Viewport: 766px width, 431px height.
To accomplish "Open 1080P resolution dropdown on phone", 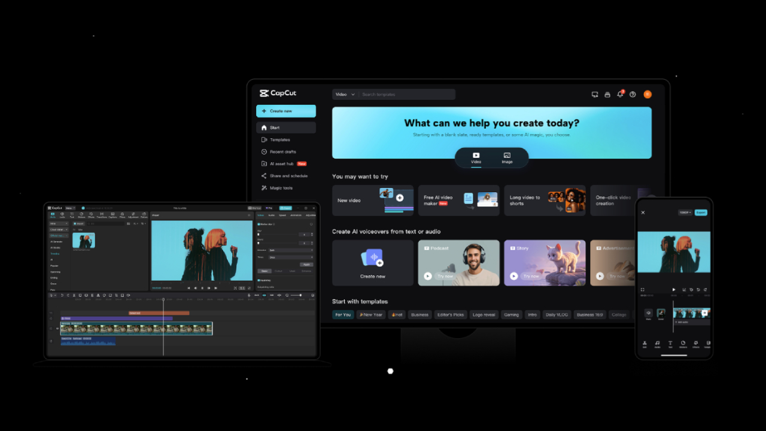I will click(685, 213).
